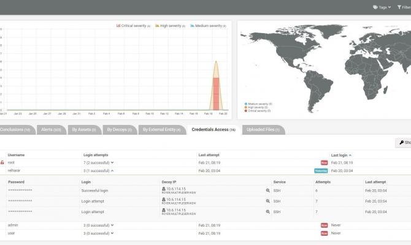Open the Tags dropdown menu
411x245 pixels.
coord(382,7)
